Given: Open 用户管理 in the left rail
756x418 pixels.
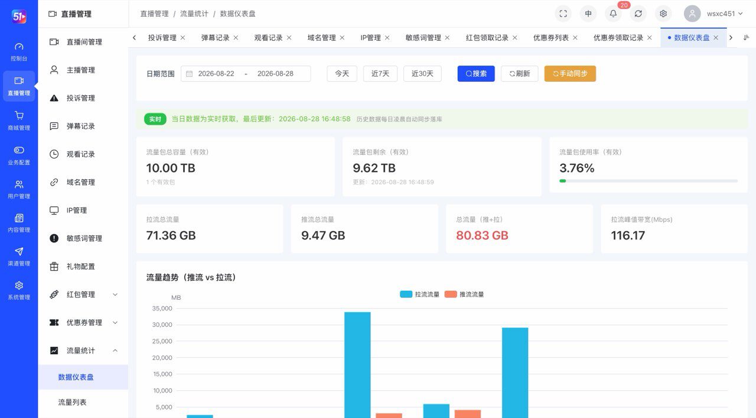Looking at the screenshot, I should pos(19,189).
